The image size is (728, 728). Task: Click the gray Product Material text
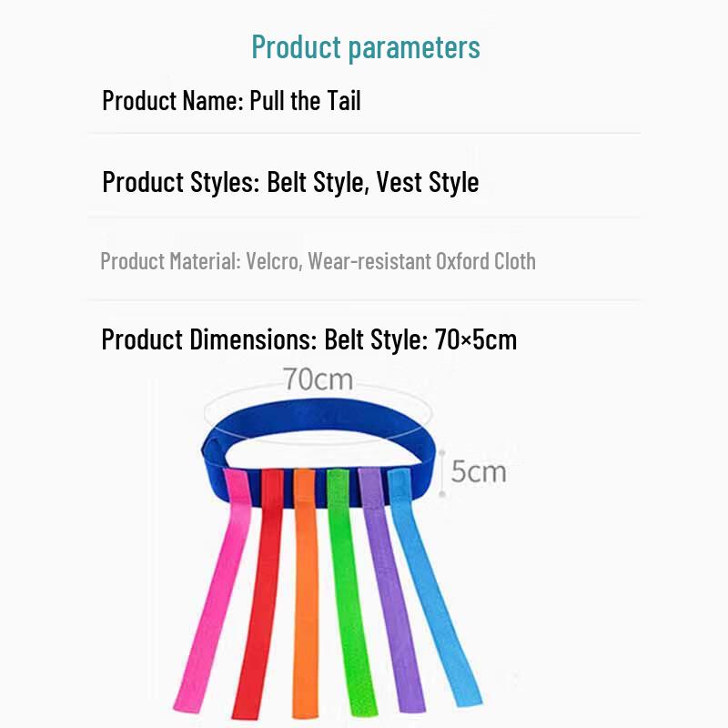point(318,261)
